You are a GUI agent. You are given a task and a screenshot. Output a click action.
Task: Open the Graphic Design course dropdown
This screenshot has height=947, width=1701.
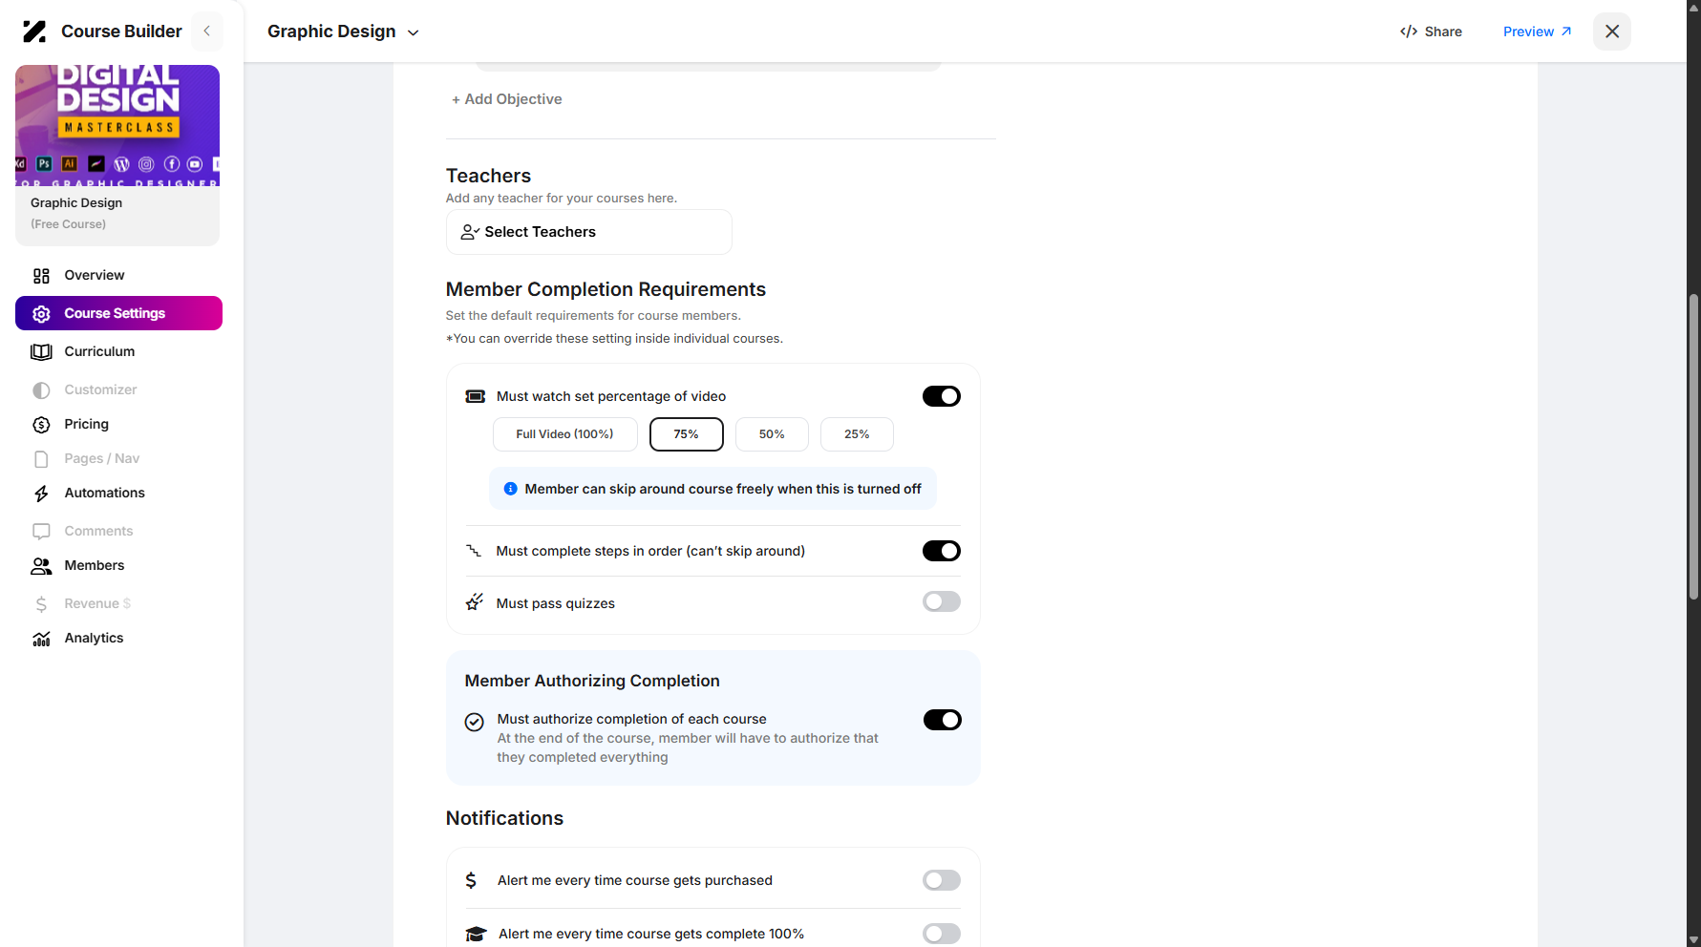pos(343,32)
